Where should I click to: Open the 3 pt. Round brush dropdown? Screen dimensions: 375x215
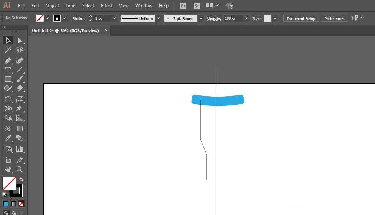click(201, 18)
